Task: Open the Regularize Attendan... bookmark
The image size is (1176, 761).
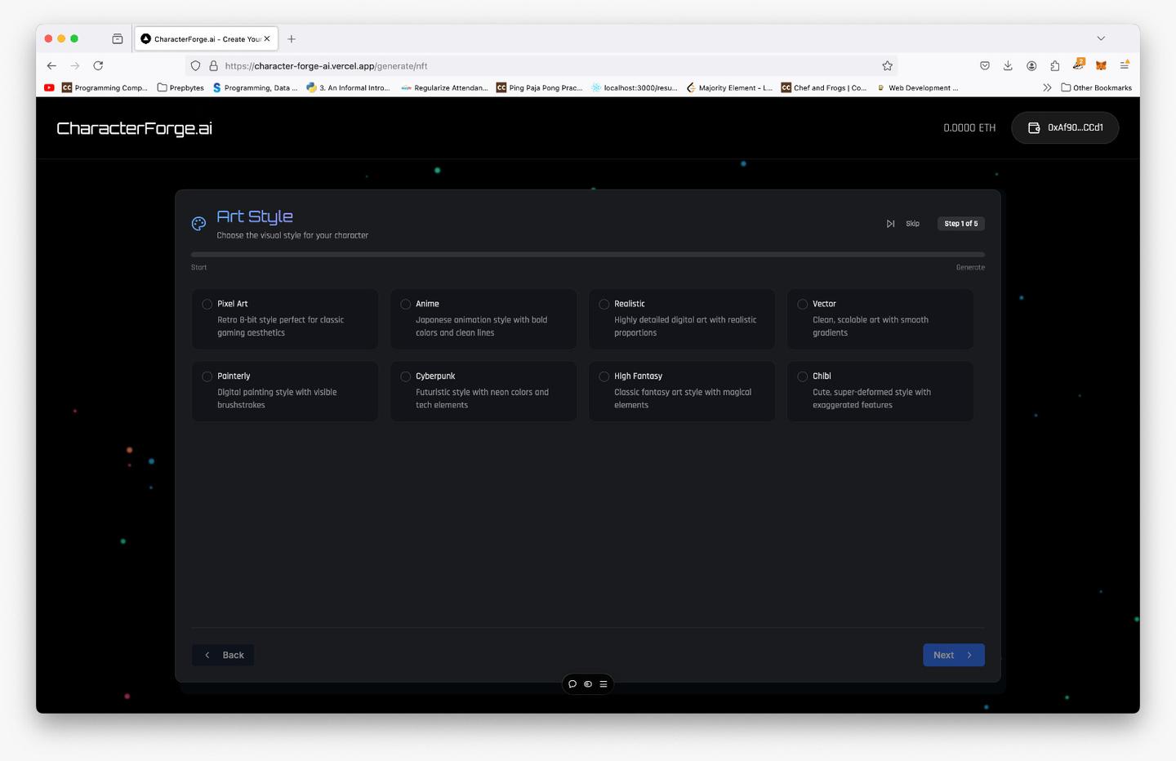Action: click(444, 87)
